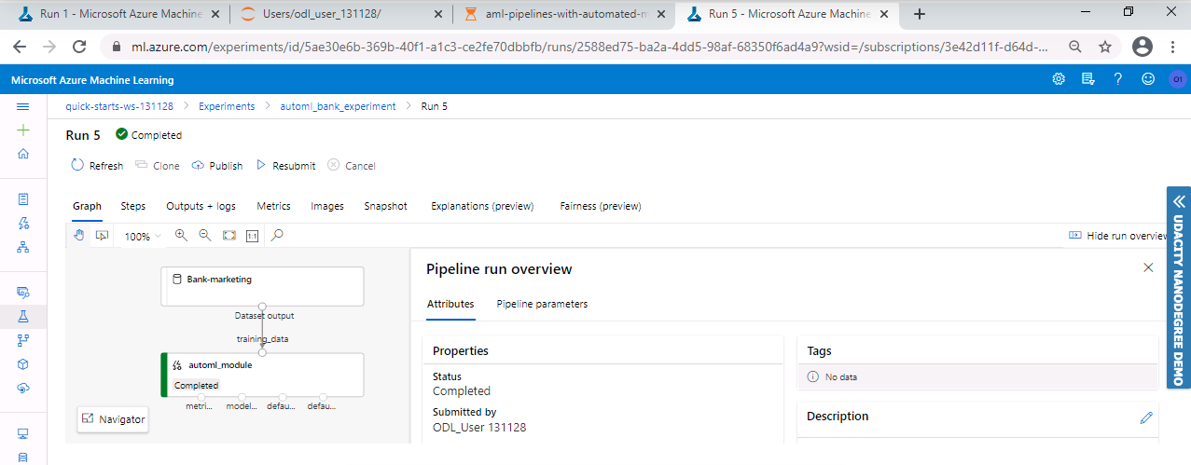Screen dimensions: 1191x465
Task: Open the smiley feedback icon
Action: (x=1147, y=79)
